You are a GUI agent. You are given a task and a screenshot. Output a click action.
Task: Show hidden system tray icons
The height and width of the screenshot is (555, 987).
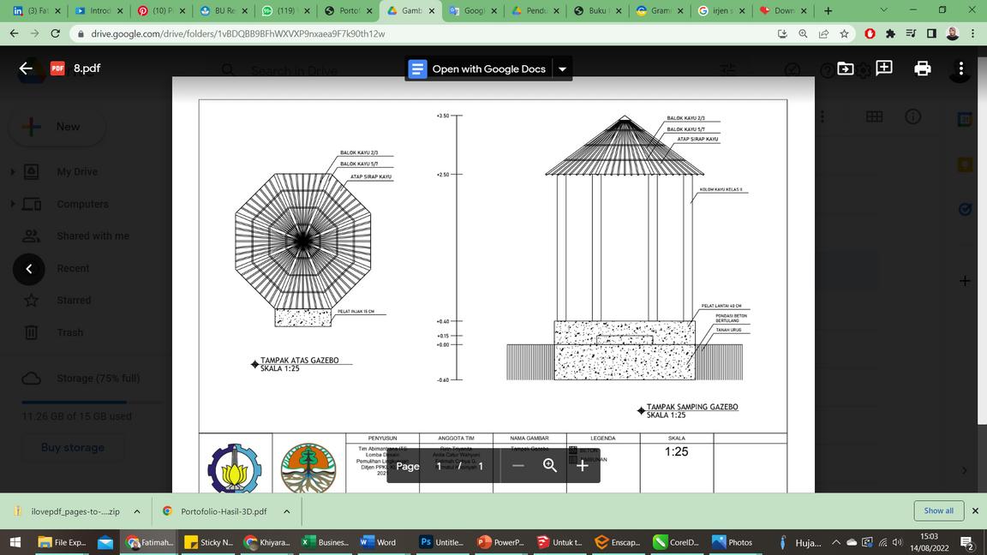click(x=836, y=542)
